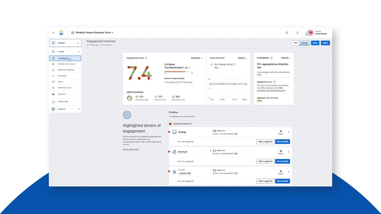Screen dimensions: 381x214
Task: Click the Analysis chart icon
Action: point(53,109)
